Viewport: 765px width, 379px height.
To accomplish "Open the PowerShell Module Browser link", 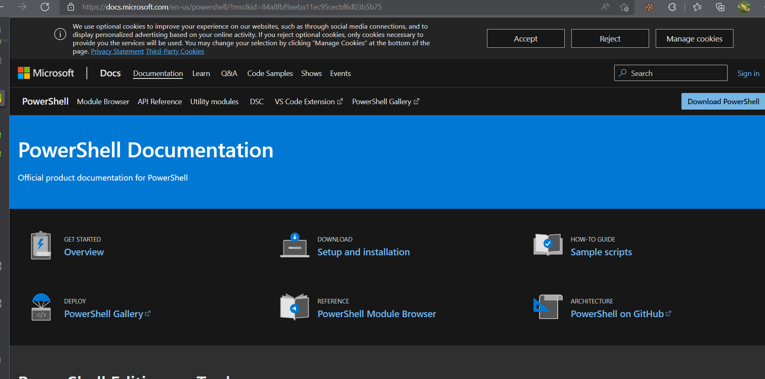I will click(377, 314).
